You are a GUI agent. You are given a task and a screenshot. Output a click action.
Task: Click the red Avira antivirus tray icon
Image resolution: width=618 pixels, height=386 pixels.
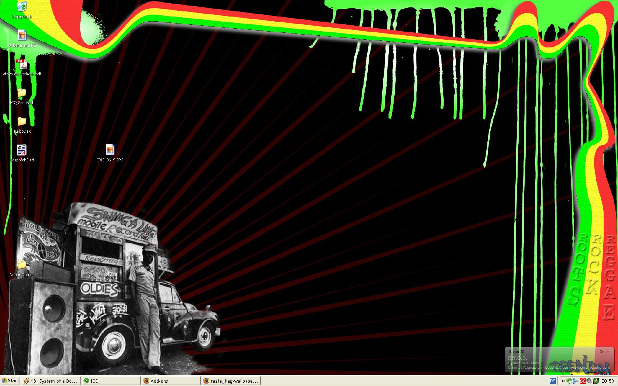click(583, 381)
